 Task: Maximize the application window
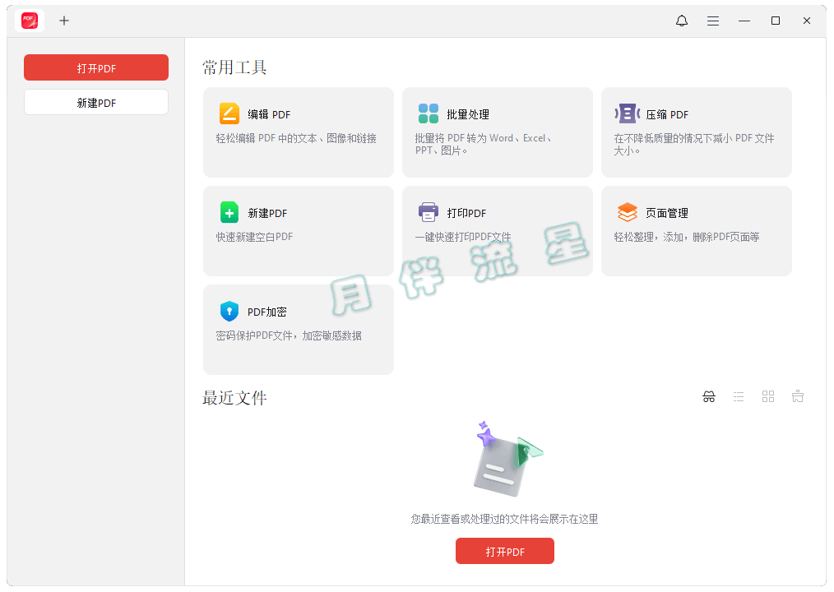(776, 21)
